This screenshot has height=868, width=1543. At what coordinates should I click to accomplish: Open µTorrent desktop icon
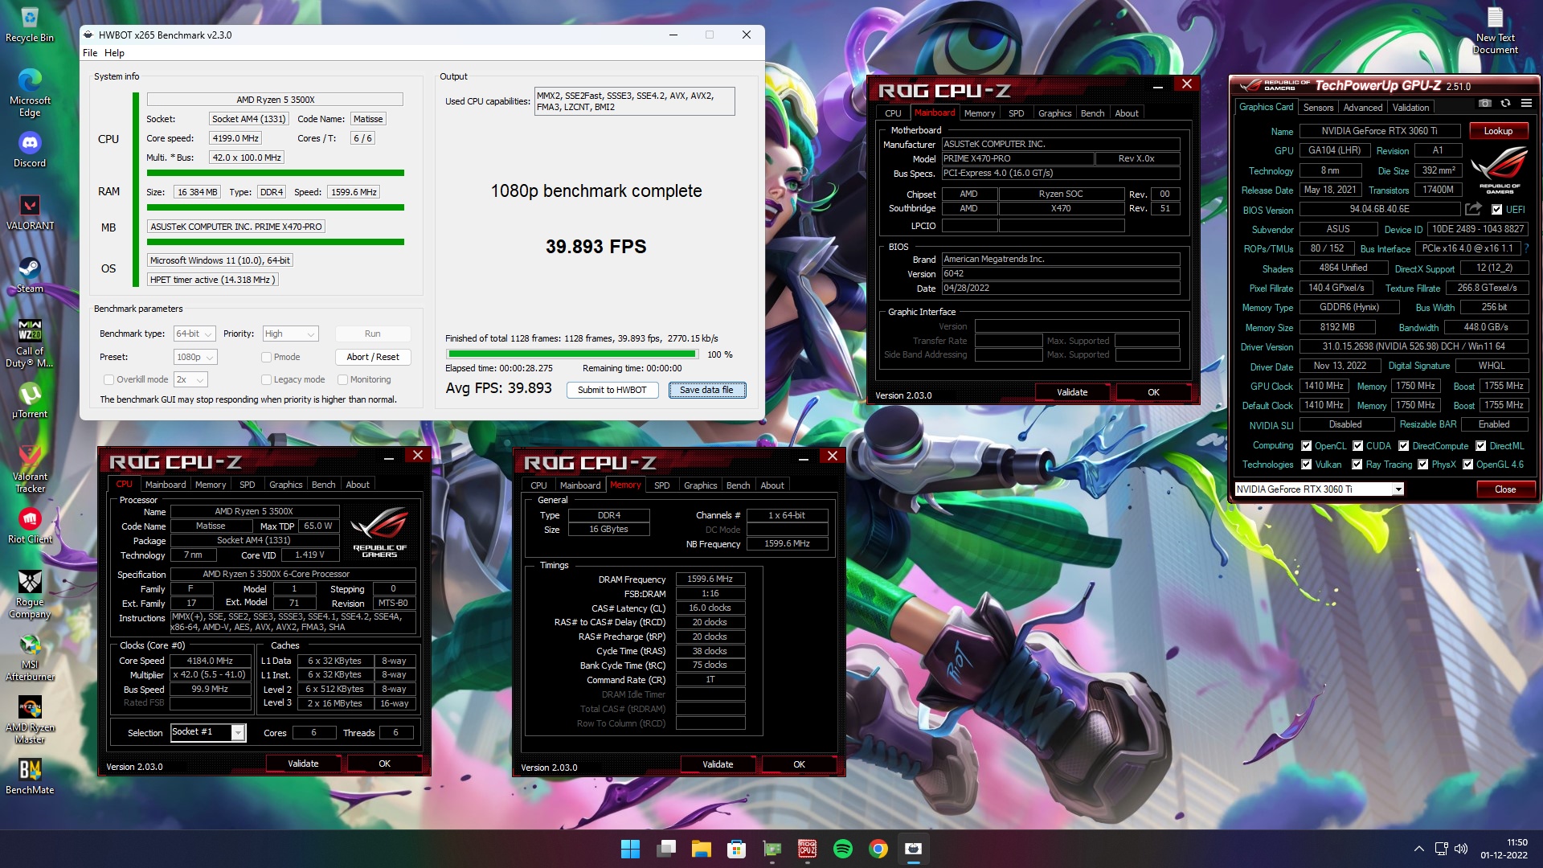30,400
